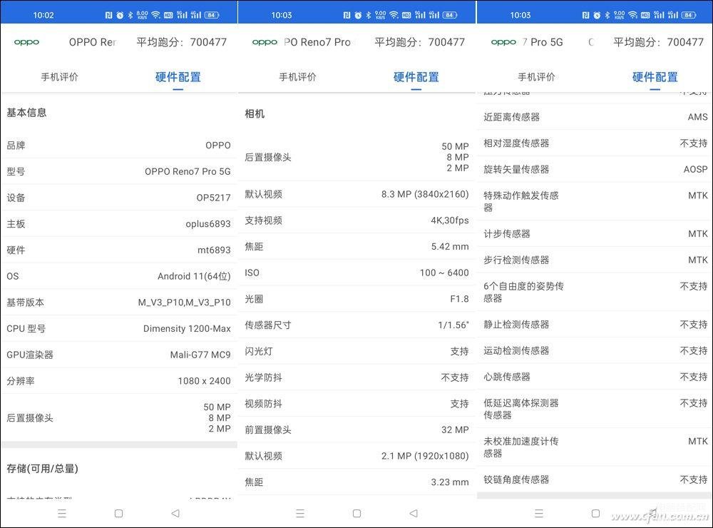
Task: Click the alarm icon above the sensor list screen
Action: coord(597,15)
